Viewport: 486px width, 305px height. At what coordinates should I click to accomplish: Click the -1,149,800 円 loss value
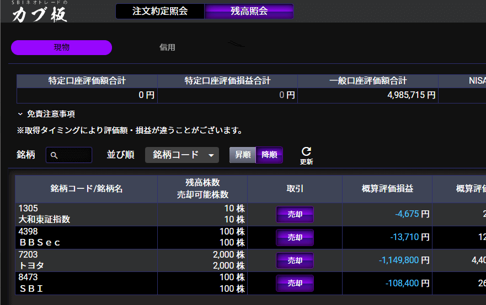(x=404, y=260)
